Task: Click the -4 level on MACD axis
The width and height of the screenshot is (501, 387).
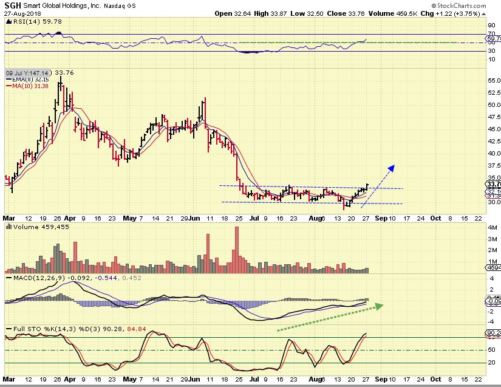Action: coord(491,322)
